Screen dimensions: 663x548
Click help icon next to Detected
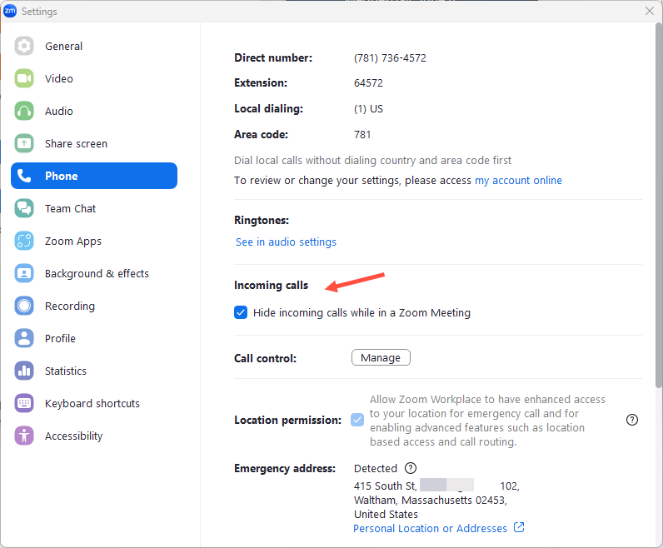[x=410, y=468]
